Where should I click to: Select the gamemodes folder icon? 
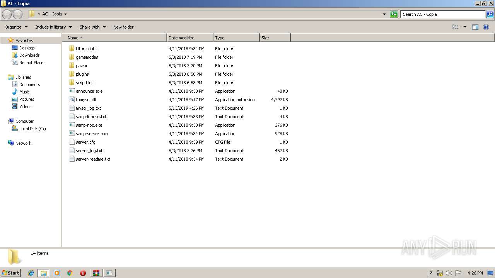coord(72,57)
